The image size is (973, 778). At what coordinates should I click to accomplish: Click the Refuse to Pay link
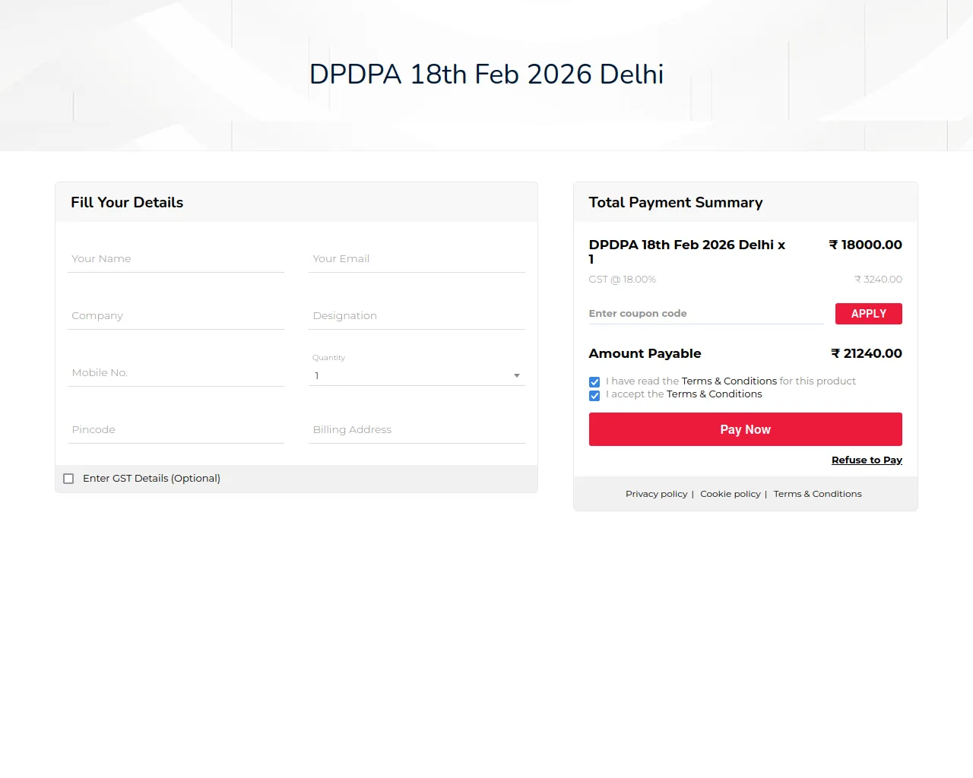(x=867, y=460)
